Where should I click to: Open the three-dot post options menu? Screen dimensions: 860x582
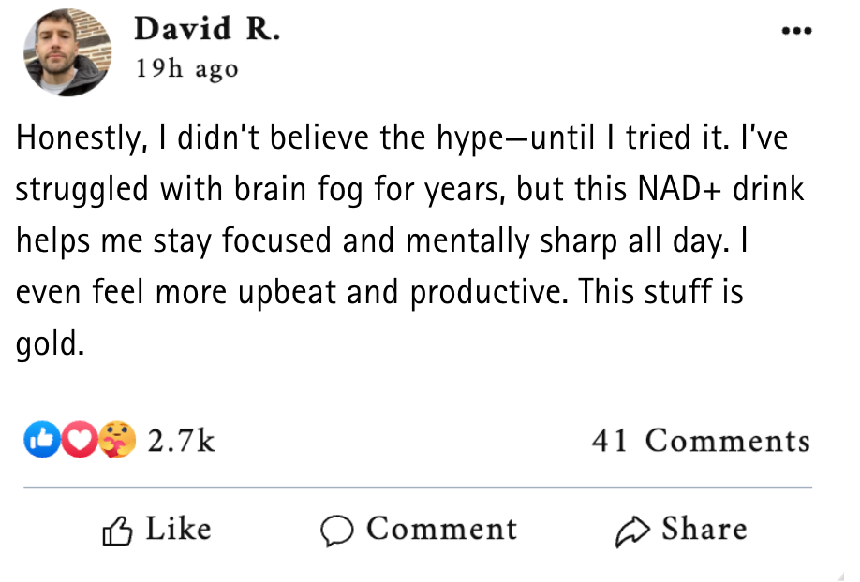[x=797, y=31]
